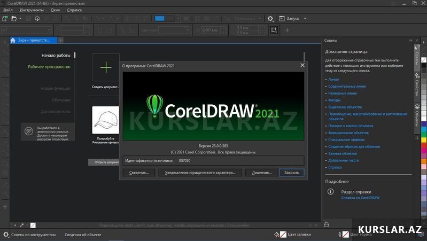Expand the Запуск dropdown arrow

click(x=305, y=19)
